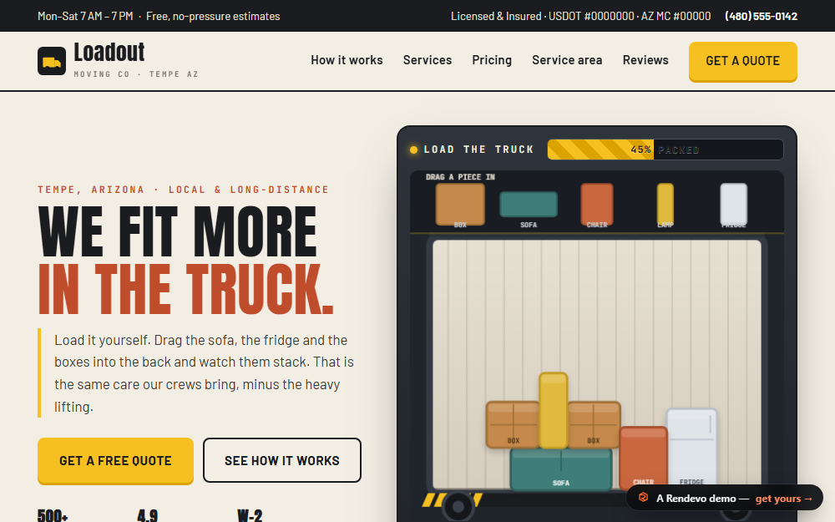Pick the LAMP piece in the tray

click(x=665, y=205)
